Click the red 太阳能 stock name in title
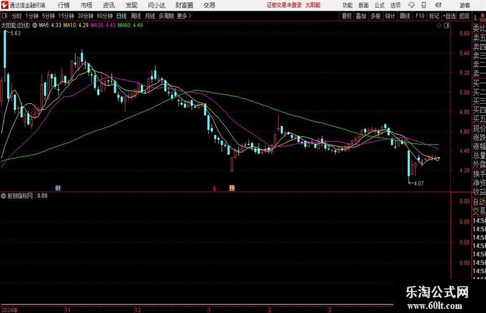 (x=313, y=5)
